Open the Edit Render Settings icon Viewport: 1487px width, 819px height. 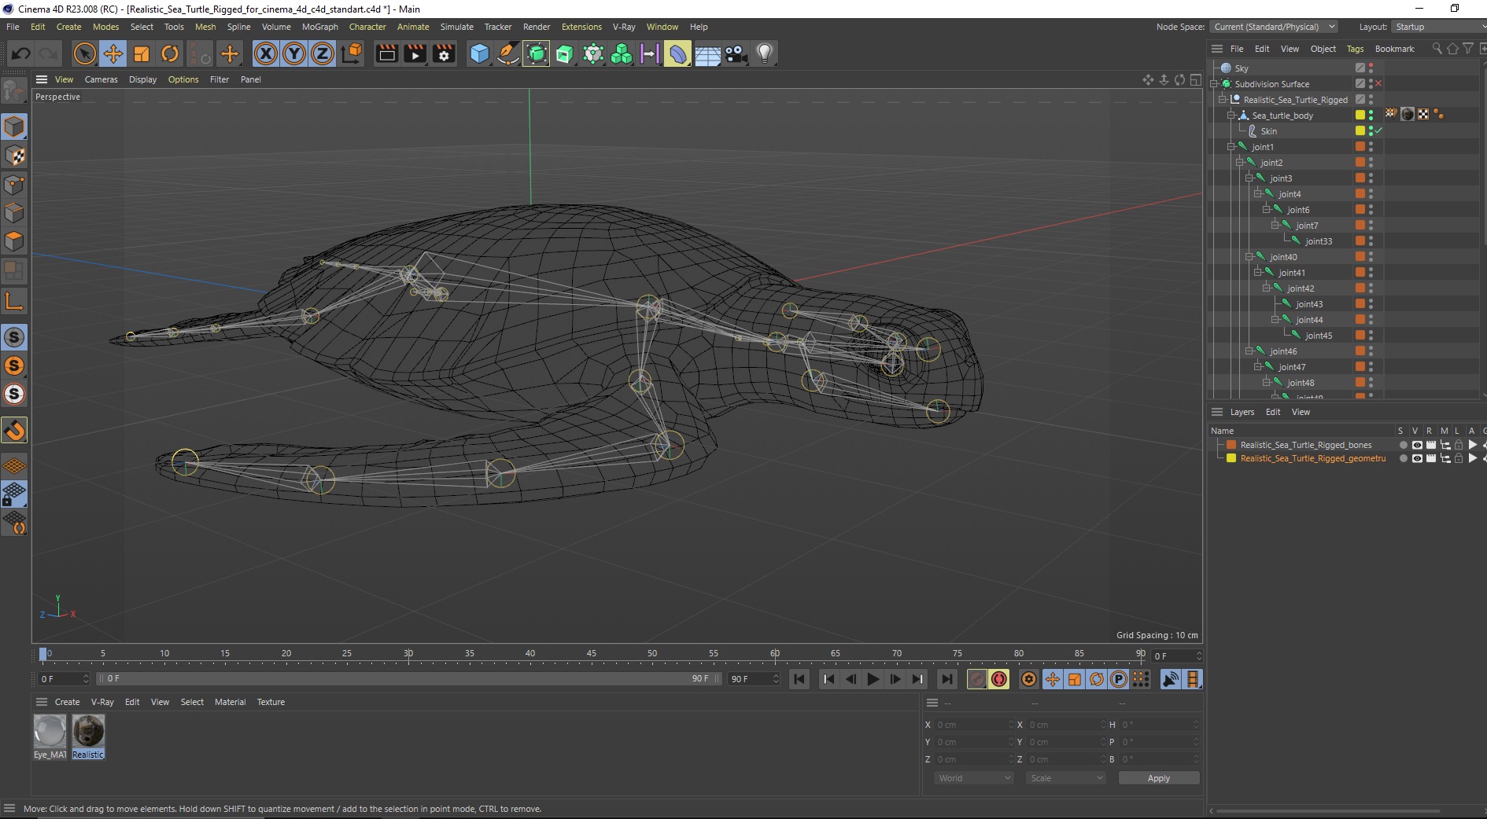(445, 53)
